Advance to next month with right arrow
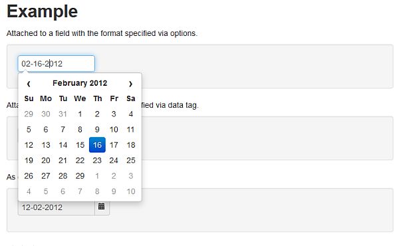399x246 pixels. click(130, 84)
